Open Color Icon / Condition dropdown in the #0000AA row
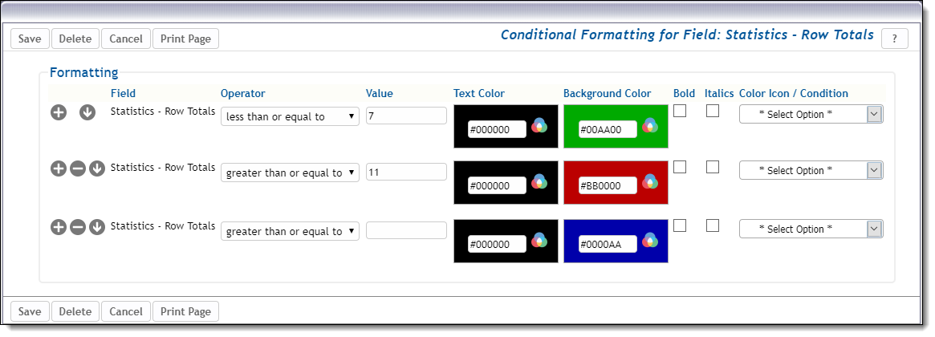Screen dimensions: 935x337 [x=811, y=229]
